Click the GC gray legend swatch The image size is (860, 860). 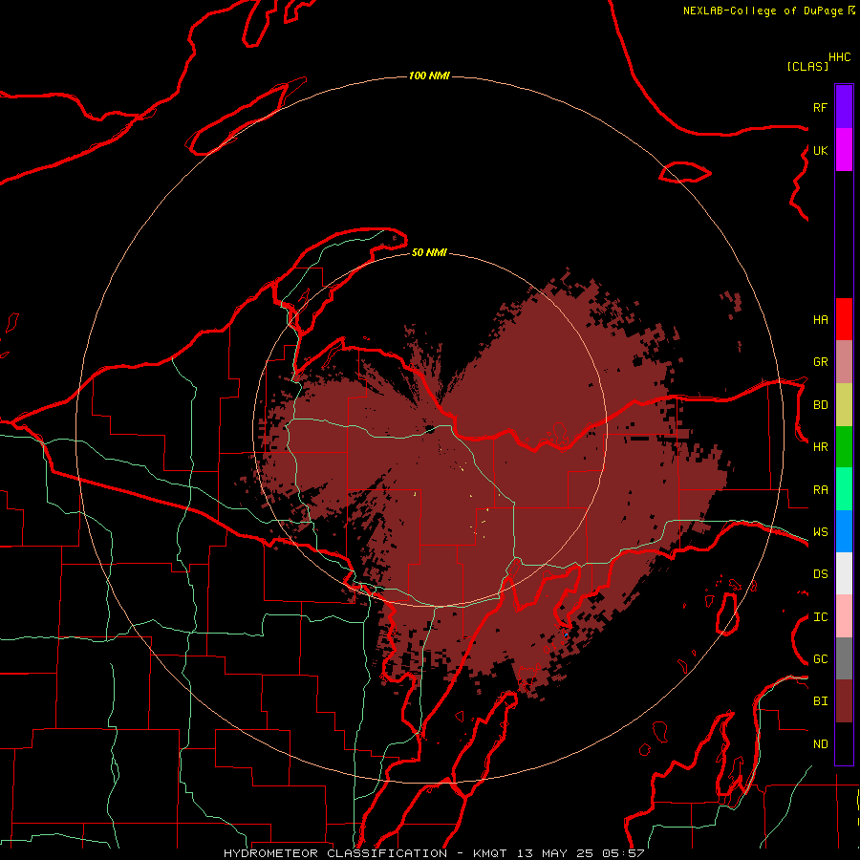pyautogui.click(x=844, y=658)
